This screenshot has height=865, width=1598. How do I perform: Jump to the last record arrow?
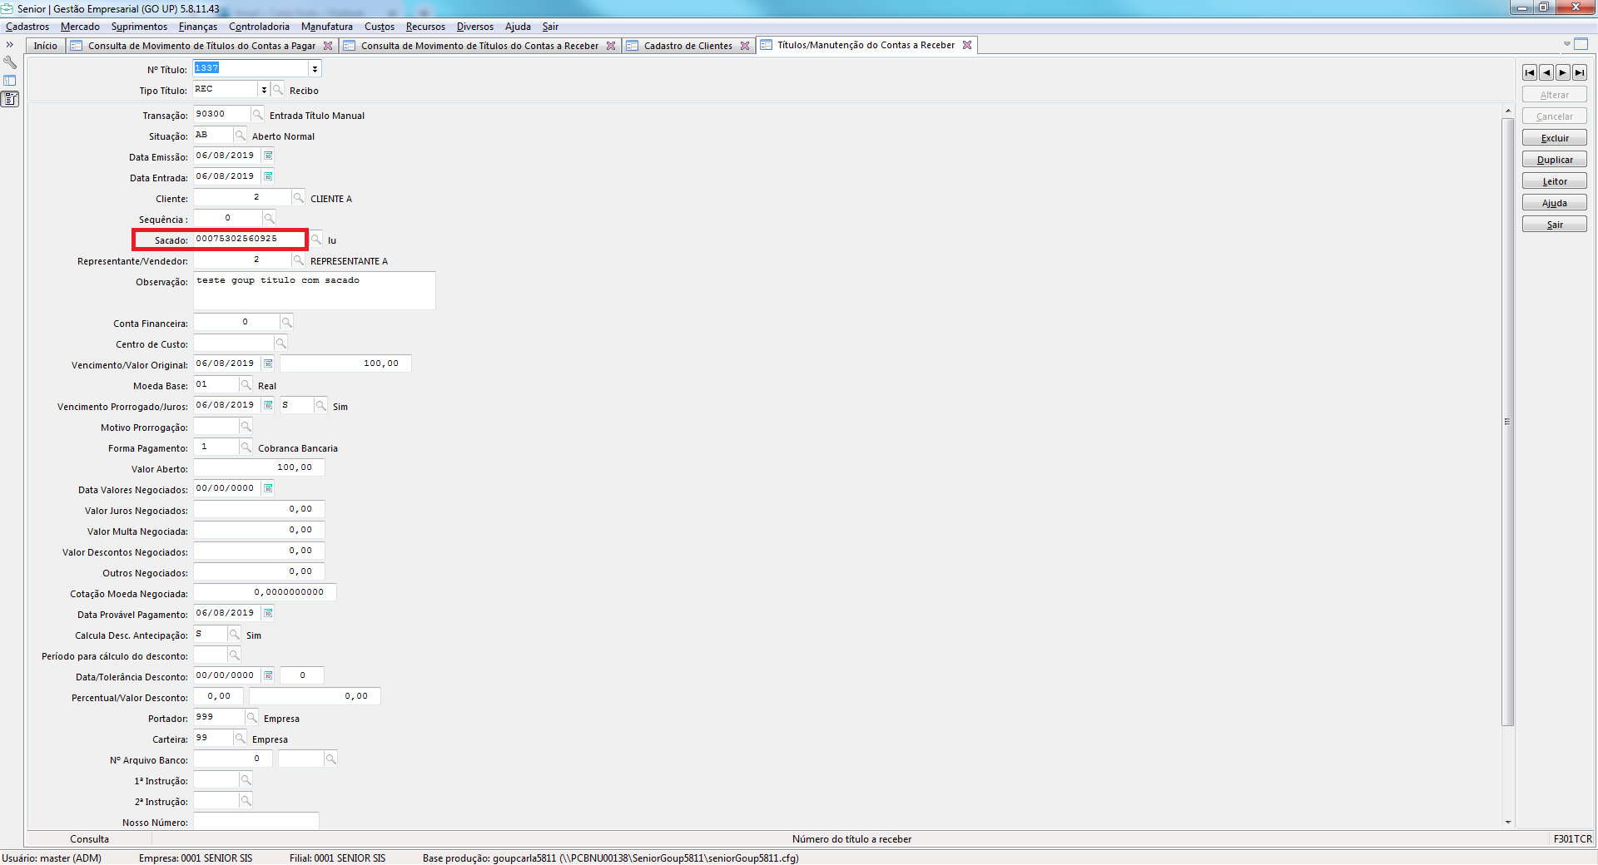[x=1580, y=73]
